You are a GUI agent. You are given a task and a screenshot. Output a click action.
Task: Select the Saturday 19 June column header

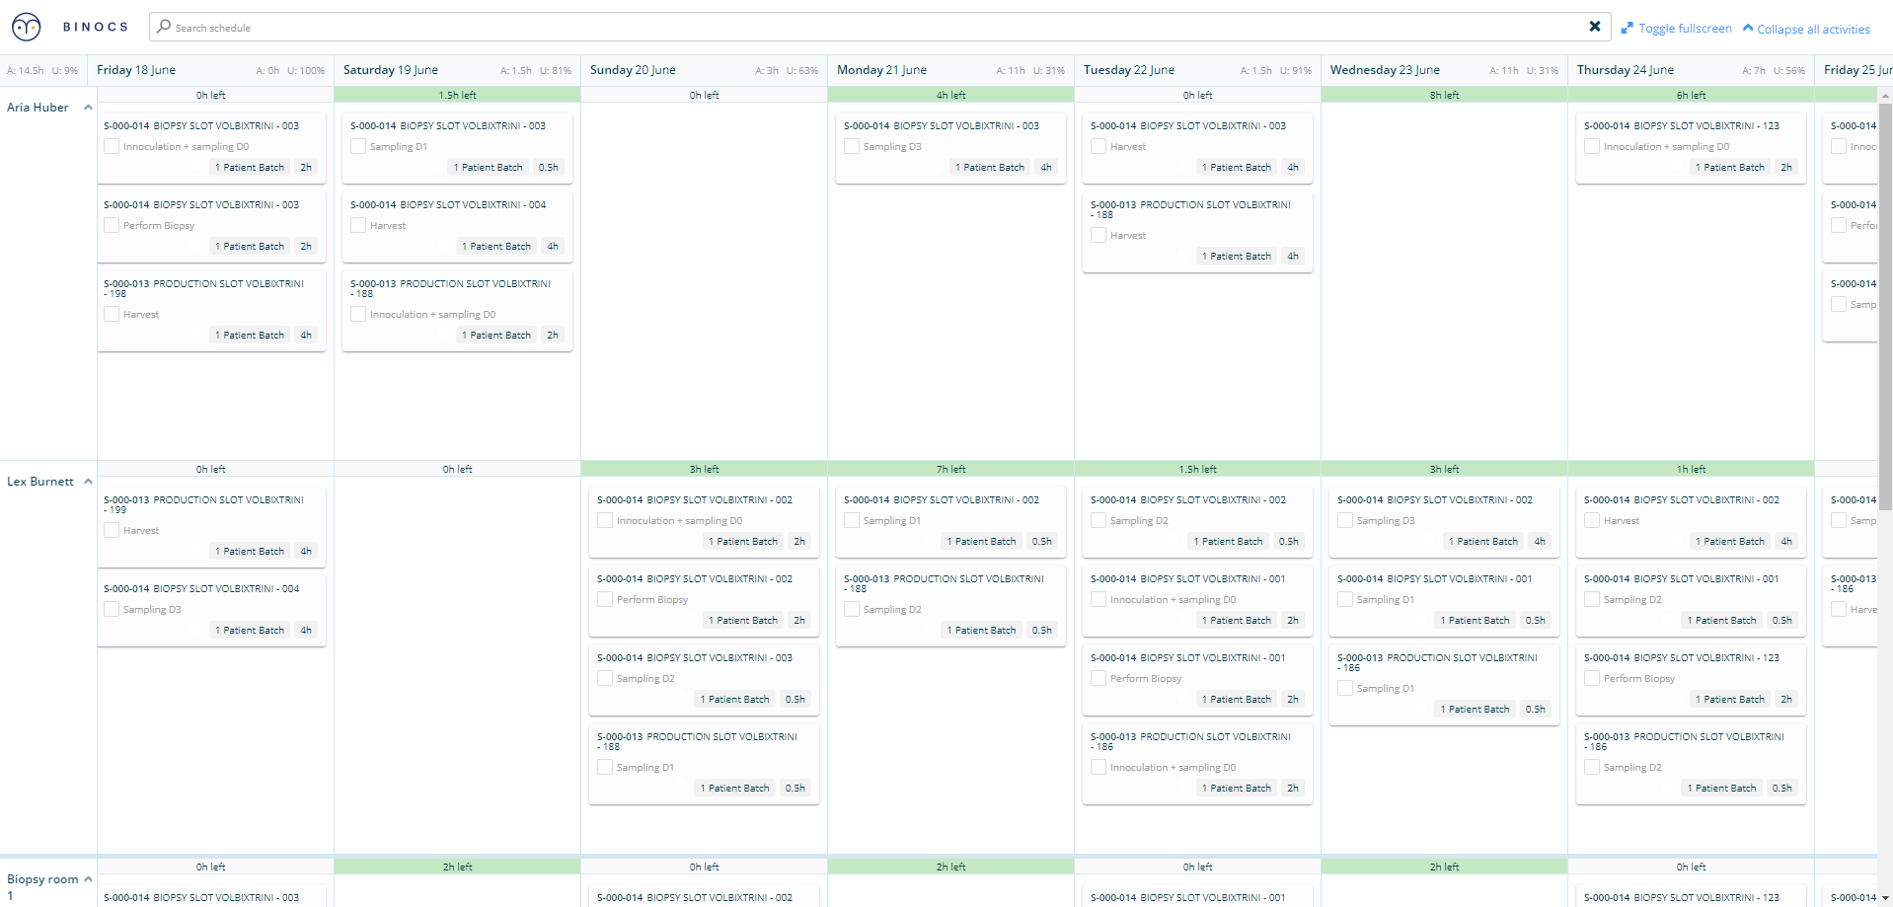click(x=457, y=70)
